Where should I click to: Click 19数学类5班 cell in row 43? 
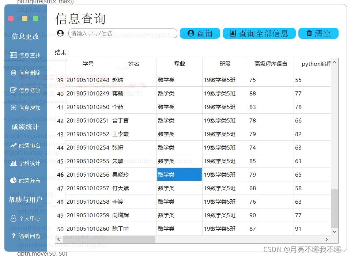point(225,134)
